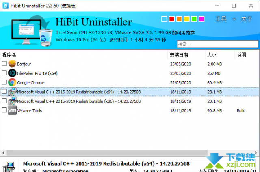This screenshot has height=172, width=260.
Task: Tick the Visual C++ (x86) checkbox
Action: pos(4,101)
